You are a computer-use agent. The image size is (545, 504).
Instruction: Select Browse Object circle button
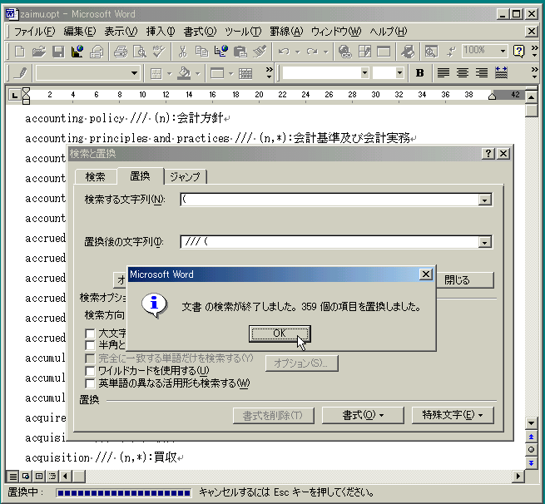pyautogui.click(x=531, y=450)
